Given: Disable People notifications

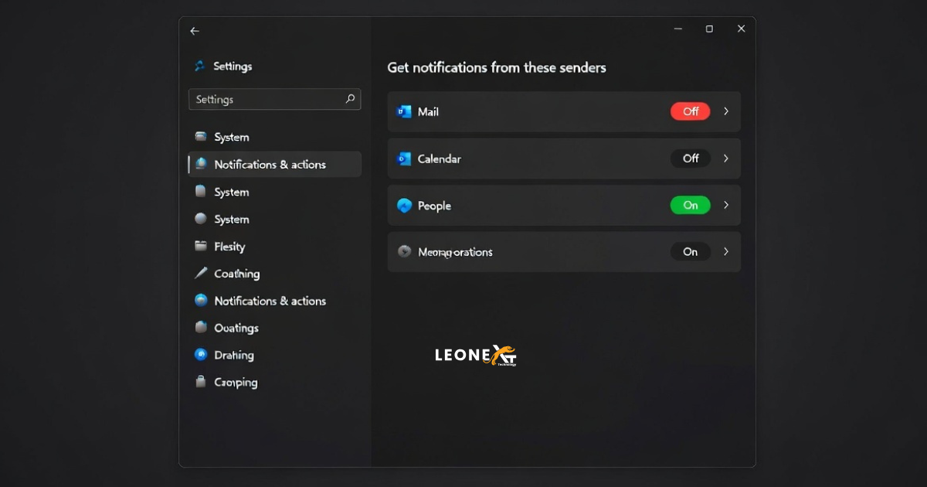Looking at the screenshot, I should pyautogui.click(x=690, y=205).
